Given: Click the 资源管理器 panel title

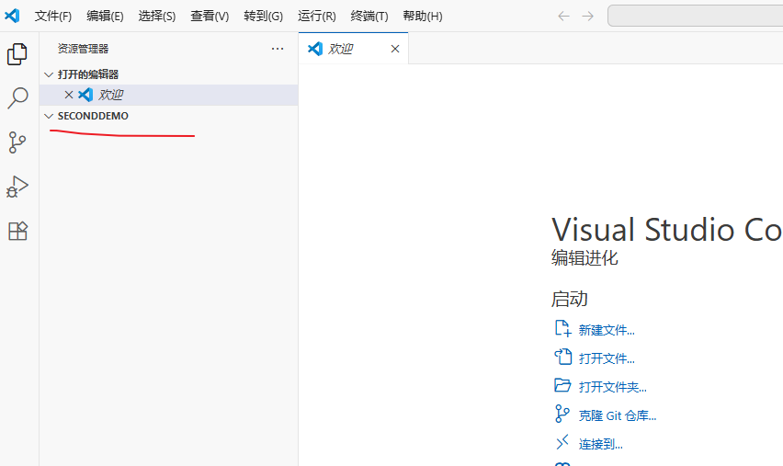Looking at the screenshot, I should coord(83,49).
